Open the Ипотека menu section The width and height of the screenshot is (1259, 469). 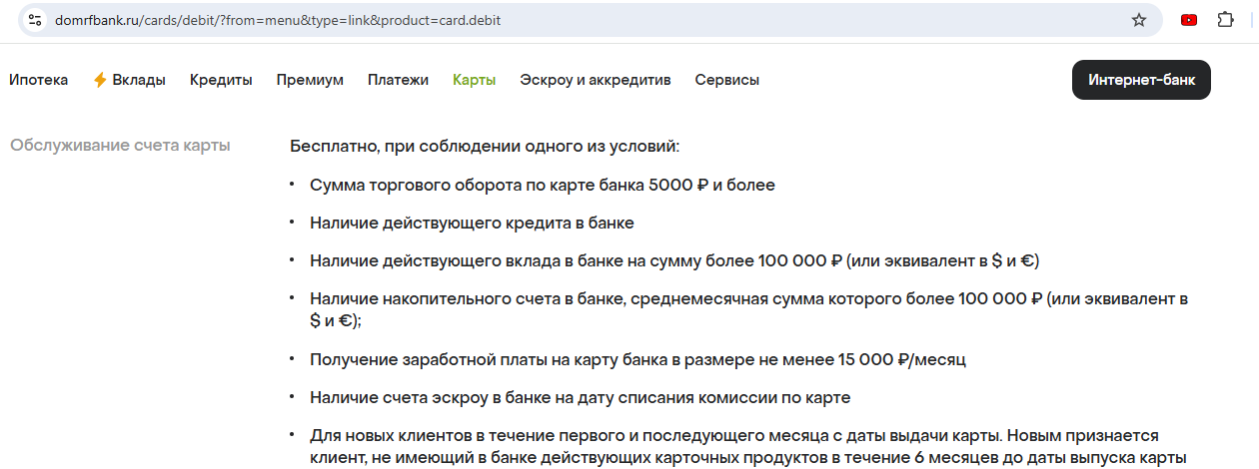click(x=39, y=80)
